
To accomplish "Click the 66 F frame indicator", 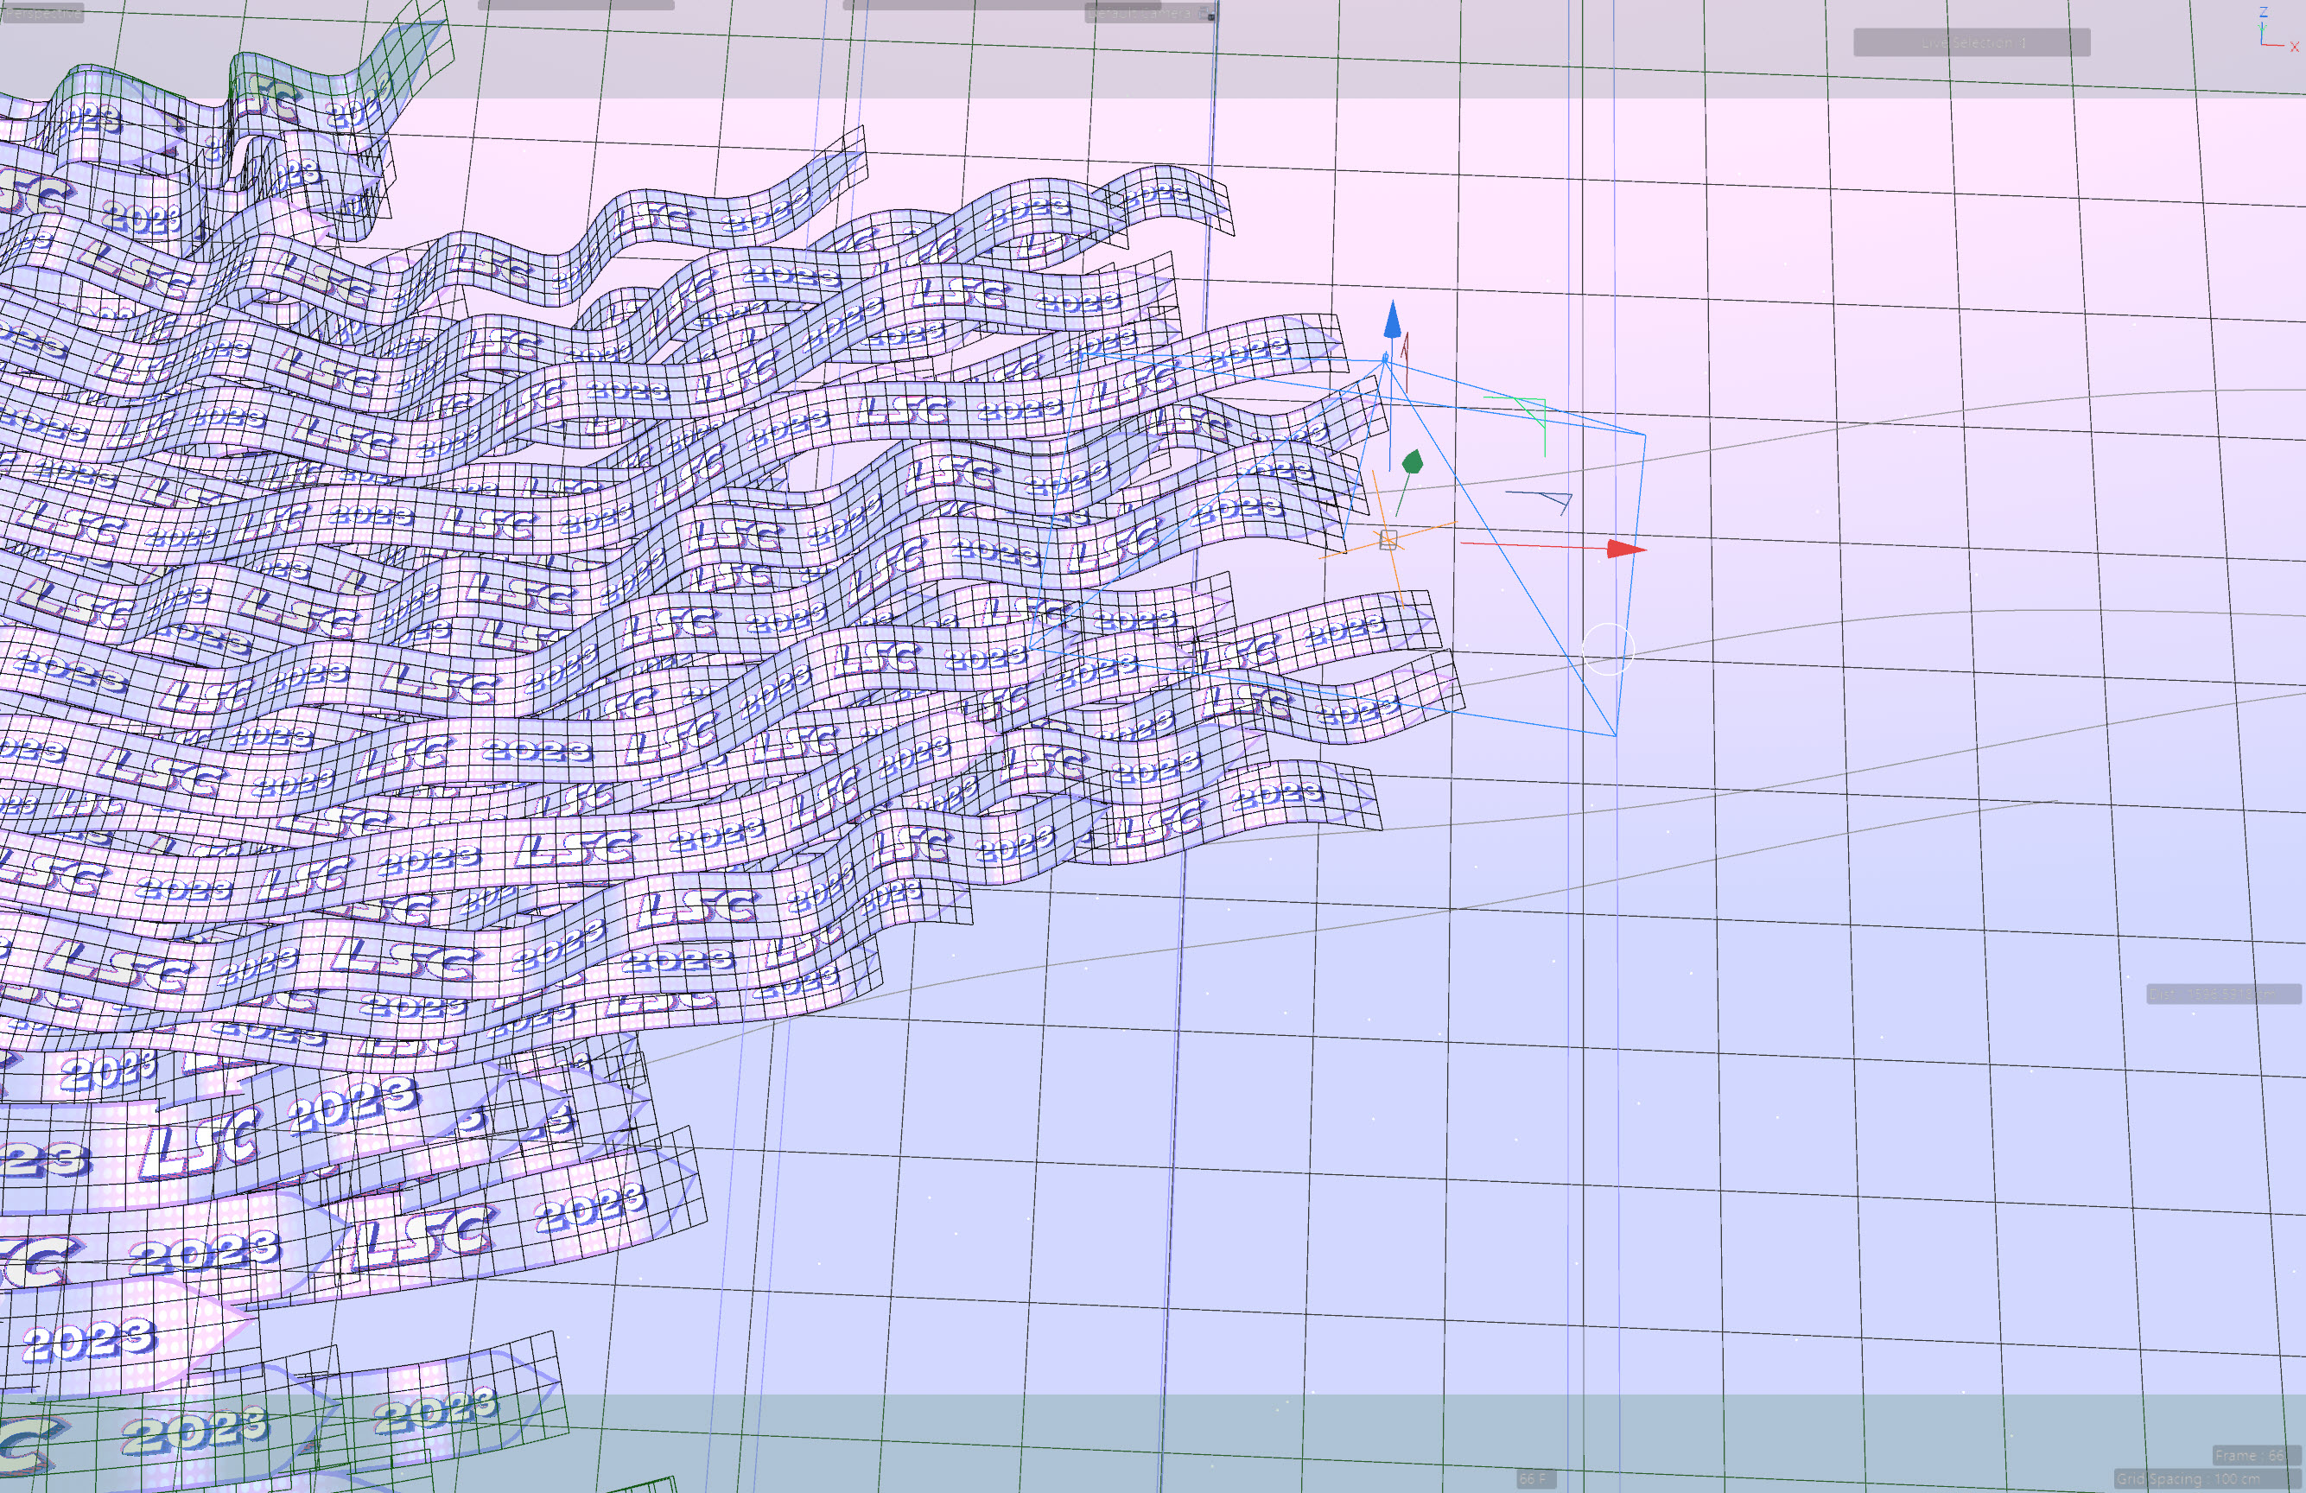I will [x=1534, y=1478].
